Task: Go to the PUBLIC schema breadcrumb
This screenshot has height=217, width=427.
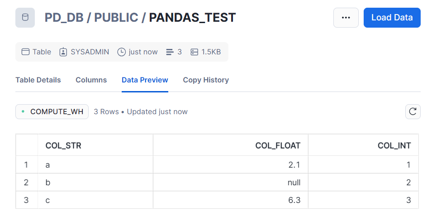Action: [116, 18]
